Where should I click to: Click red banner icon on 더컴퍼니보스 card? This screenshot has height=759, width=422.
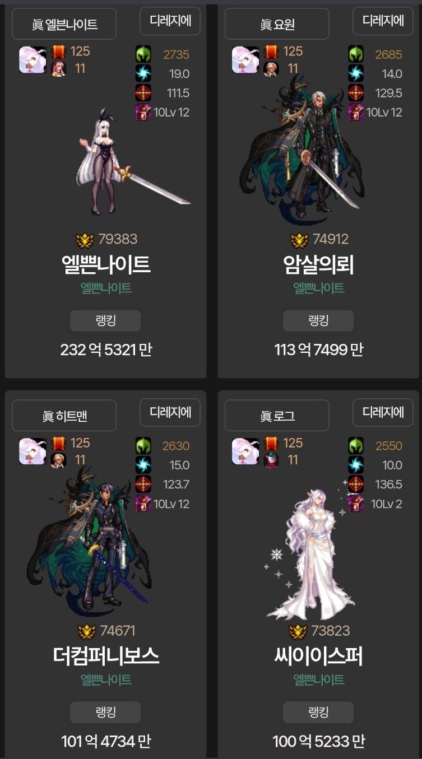pyautogui.click(x=58, y=443)
